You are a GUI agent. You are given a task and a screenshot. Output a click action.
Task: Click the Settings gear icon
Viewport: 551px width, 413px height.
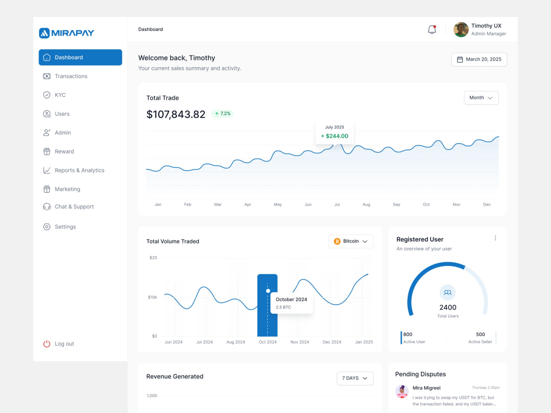point(47,227)
